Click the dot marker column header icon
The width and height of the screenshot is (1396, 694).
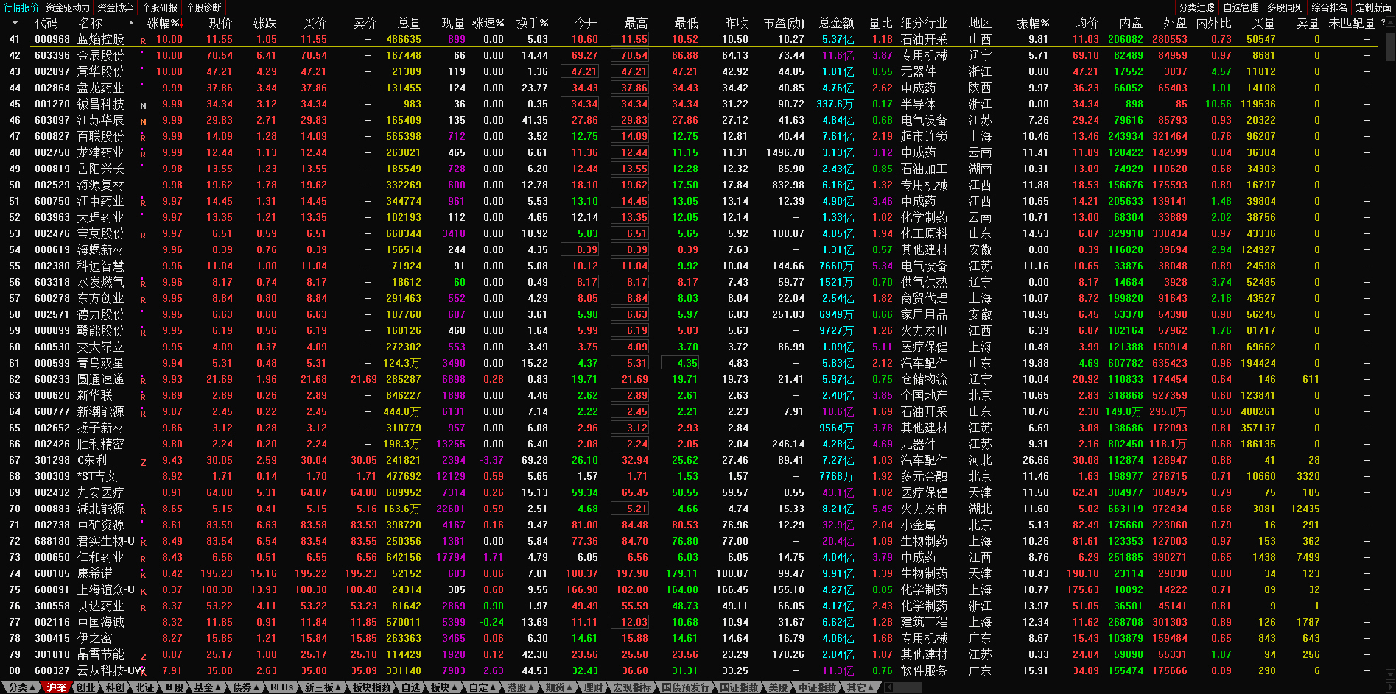(x=131, y=23)
